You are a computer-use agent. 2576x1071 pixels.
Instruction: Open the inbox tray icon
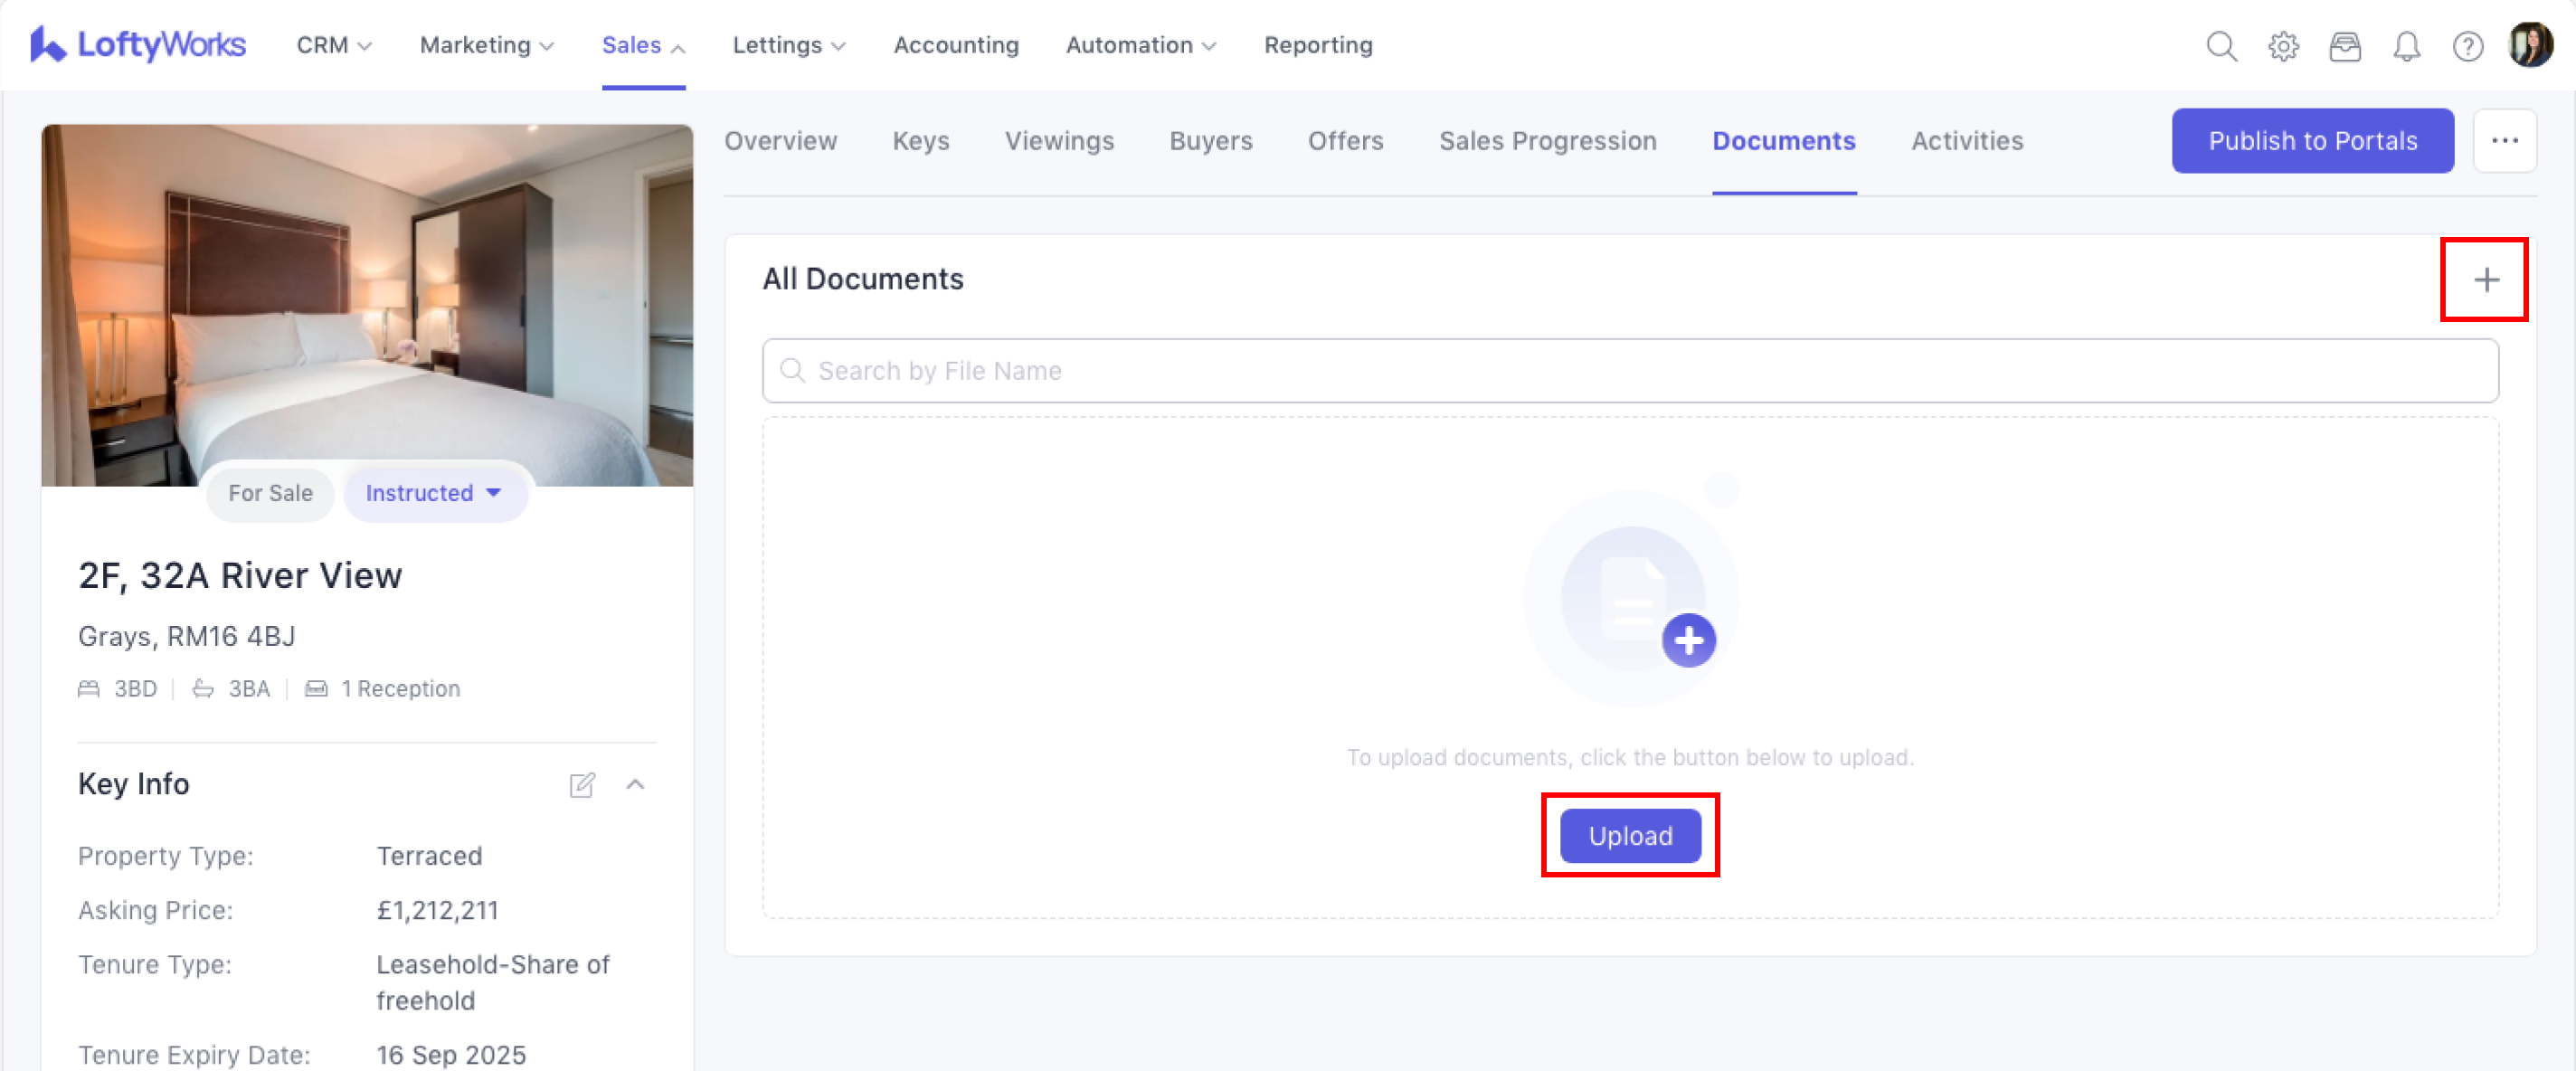pyautogui.click(x=2344, y=46)
